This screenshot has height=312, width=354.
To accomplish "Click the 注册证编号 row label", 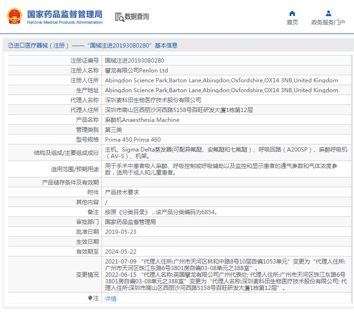I will click(84, 61).
